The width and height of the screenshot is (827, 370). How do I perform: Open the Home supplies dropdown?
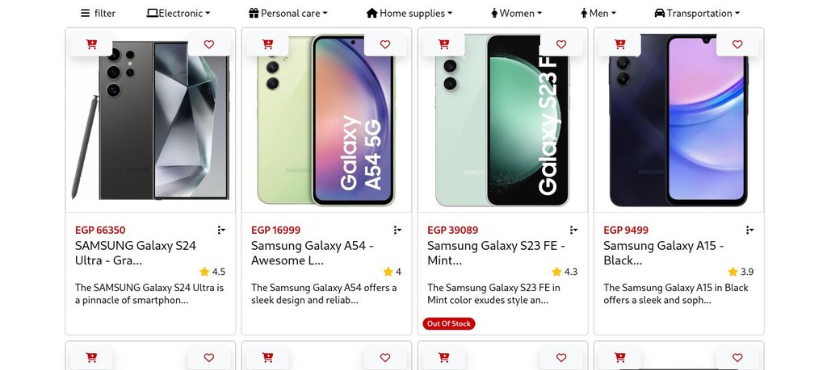[409, 13]
